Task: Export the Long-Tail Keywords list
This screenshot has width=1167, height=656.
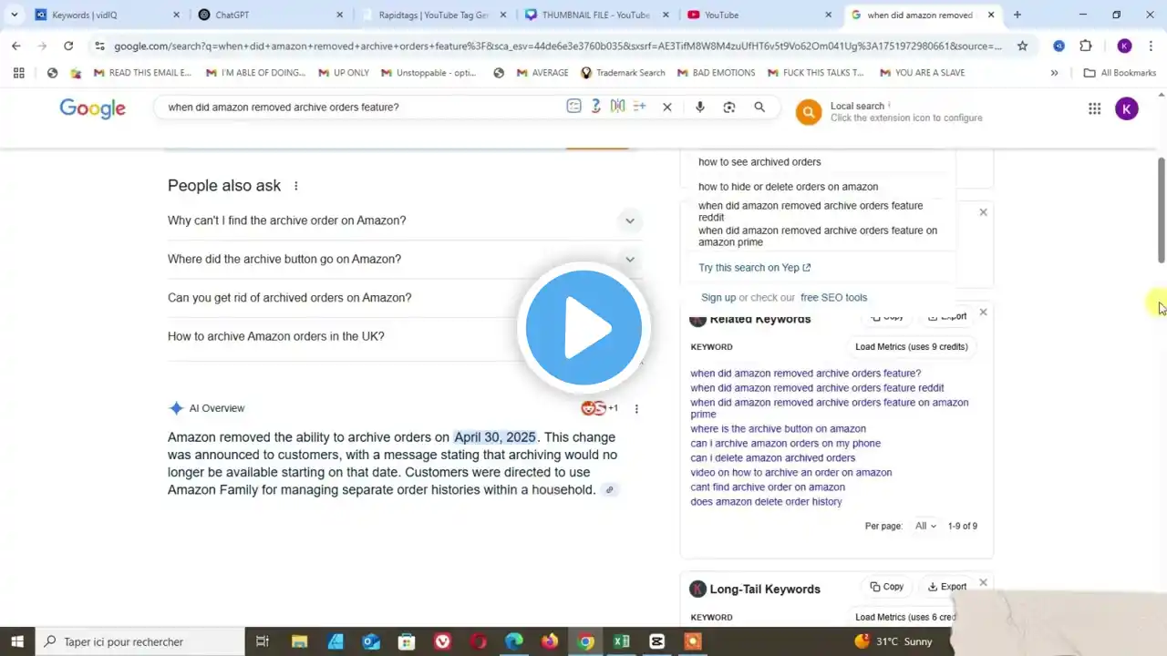Action: coord(947,587)
